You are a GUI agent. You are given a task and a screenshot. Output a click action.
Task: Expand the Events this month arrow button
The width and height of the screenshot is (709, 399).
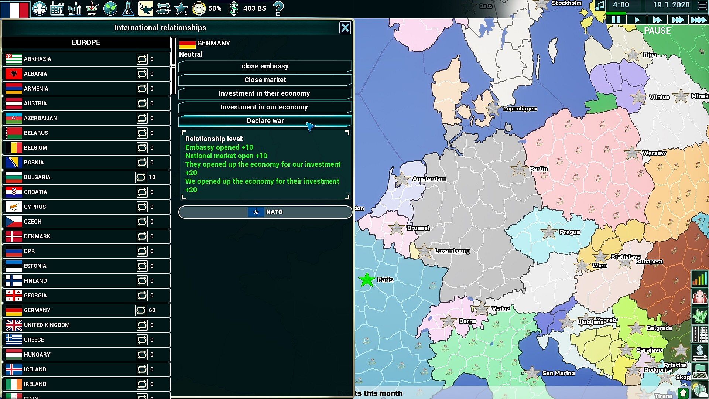(x=682, y=393)
